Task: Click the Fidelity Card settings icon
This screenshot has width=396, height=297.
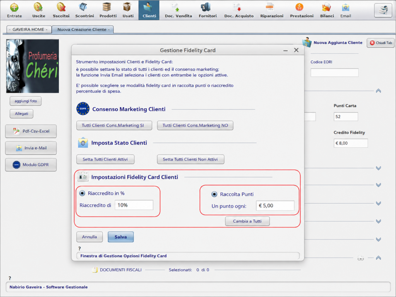Action: click(83, 176)
